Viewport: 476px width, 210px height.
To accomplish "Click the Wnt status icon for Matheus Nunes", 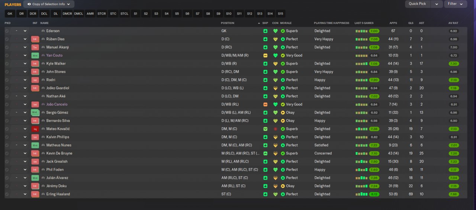I will click(35, 145).
